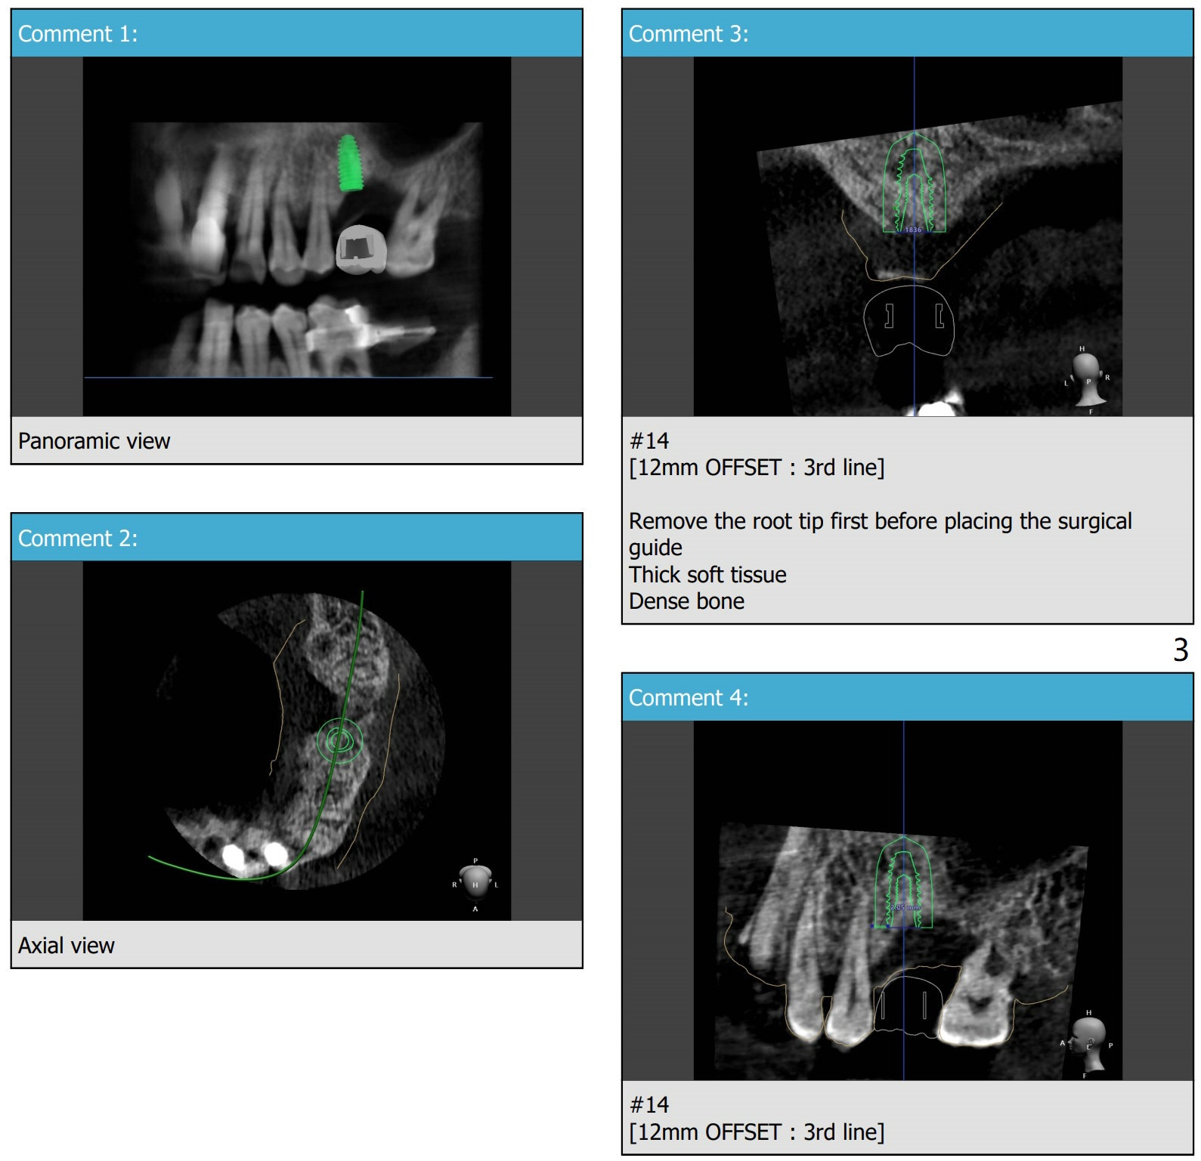Click the green implant in panoramic view
This screenshot has width=1201, height=1161.
tap(348, 163)
